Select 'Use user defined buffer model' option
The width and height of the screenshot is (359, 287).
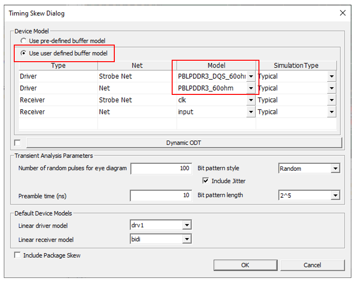click(x=24, y=54)
